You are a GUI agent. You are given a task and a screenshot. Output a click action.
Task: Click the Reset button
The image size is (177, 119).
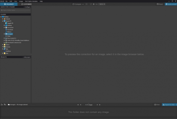[x=160, y=4]
